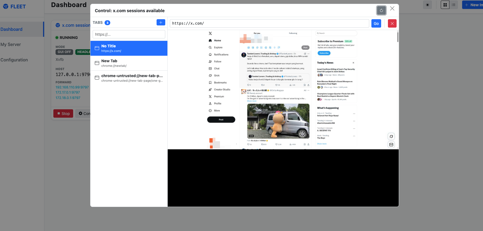This screenshot has height=231, width=483.
Task: Select the 'New Tab' chrome://newtab/ tab
Action: tap(129, 63)
